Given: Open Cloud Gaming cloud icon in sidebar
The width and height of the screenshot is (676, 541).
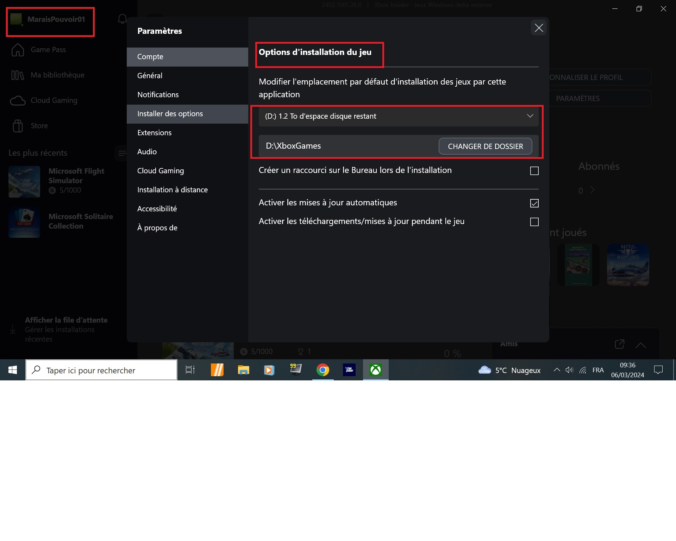Looking at the screenshot, I should [18, 101].
